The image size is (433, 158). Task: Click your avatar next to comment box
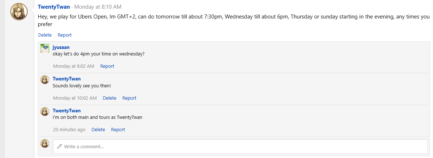(x=45, y=144)
